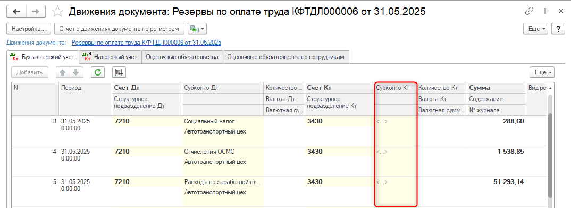Click Субконто Кт <...> in row 5
Screen dimensions: 571x208
[x=395, y=182]
